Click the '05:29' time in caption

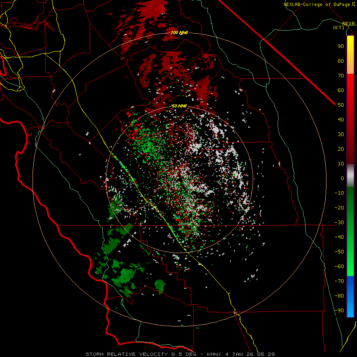266,354
